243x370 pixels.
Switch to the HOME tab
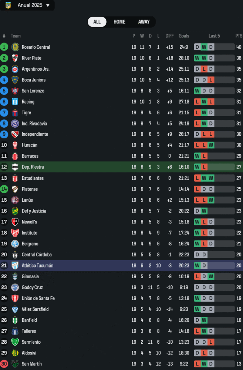click(x=119, y=22)
